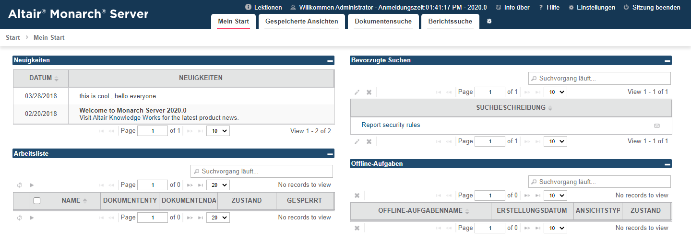Open page size dropdown below Report security rules

click(555, 141)
